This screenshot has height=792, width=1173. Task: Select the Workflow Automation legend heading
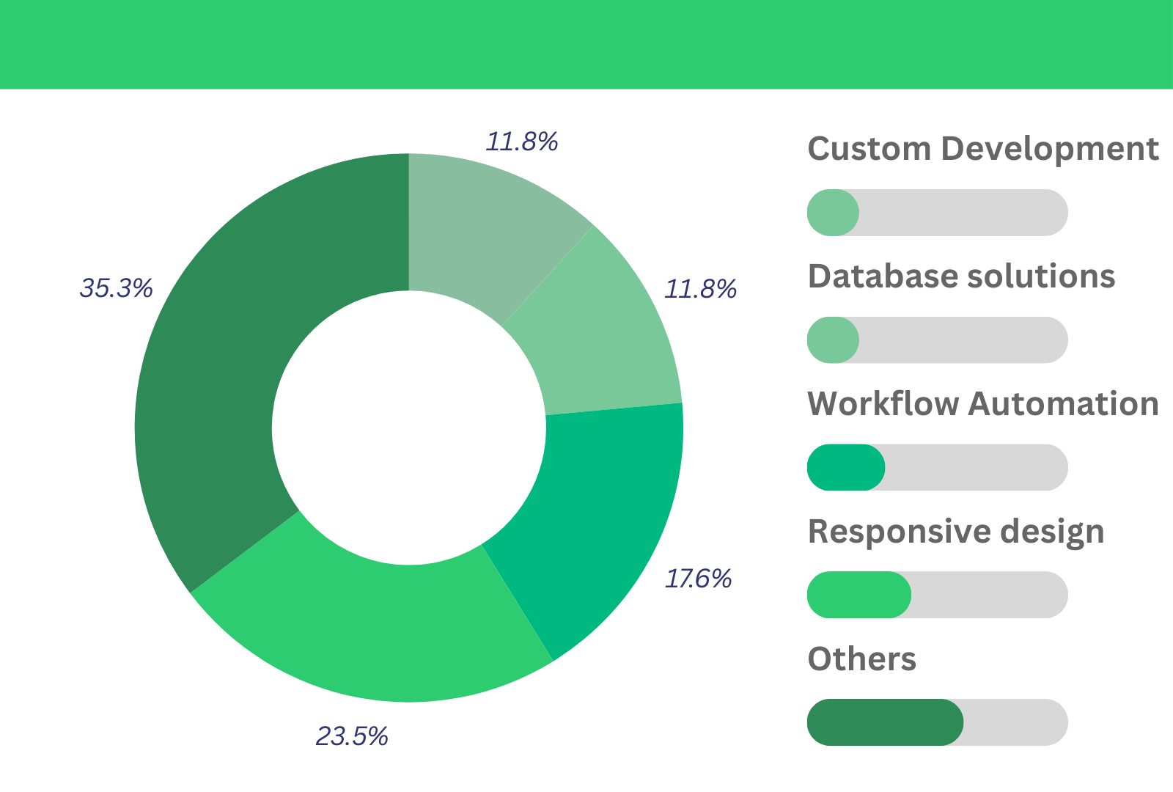pyautogui.click(x=982, y=404)
